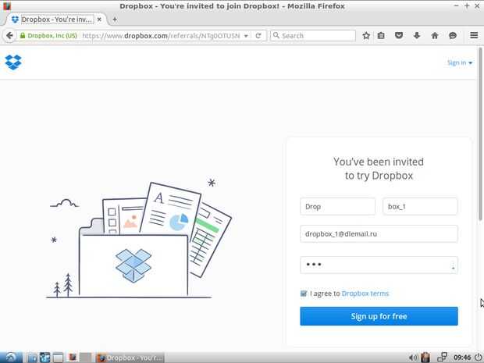Expand the Sign in dropdown
The width and height of the screenshot is (484, 363).
click(460, 63)
